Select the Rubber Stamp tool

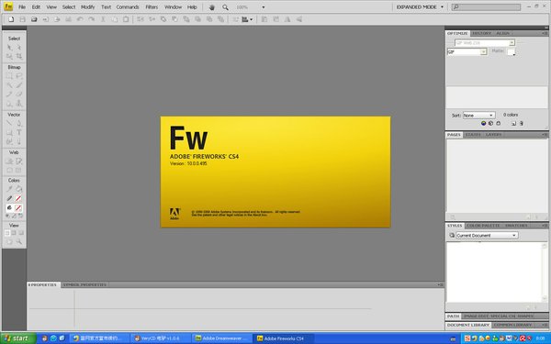click(x=19, y=103)
